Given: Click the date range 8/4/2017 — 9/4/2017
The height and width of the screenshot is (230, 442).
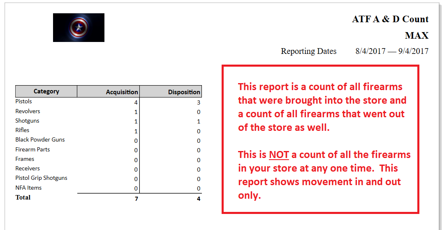Looking at the screenshot, I should point(392,51).
